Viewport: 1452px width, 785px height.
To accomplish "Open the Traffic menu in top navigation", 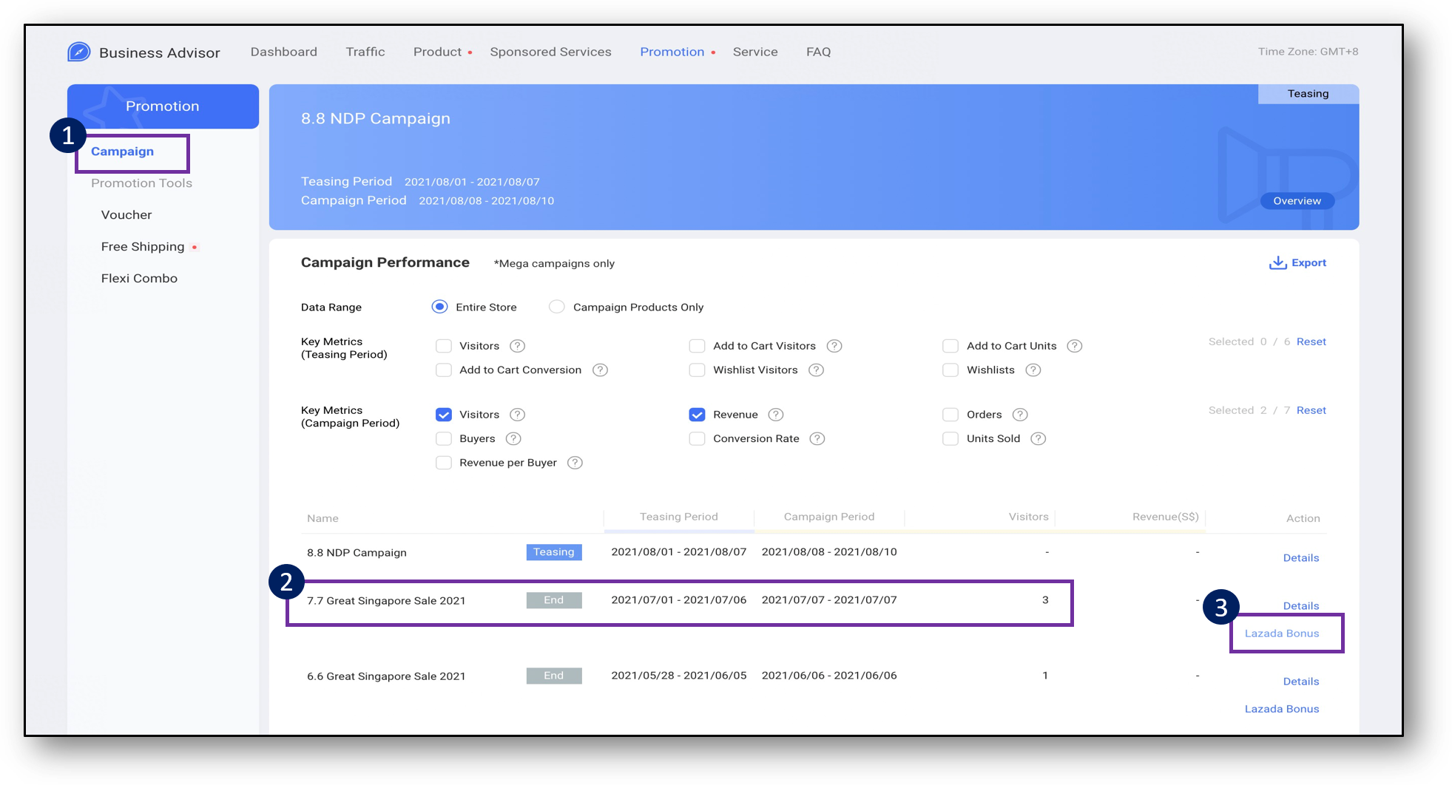I will coord(365,52).
